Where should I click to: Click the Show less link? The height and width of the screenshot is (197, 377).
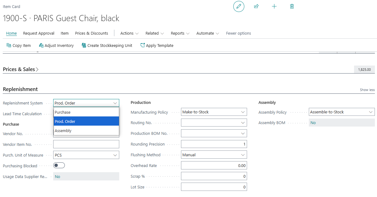(367, 90)
